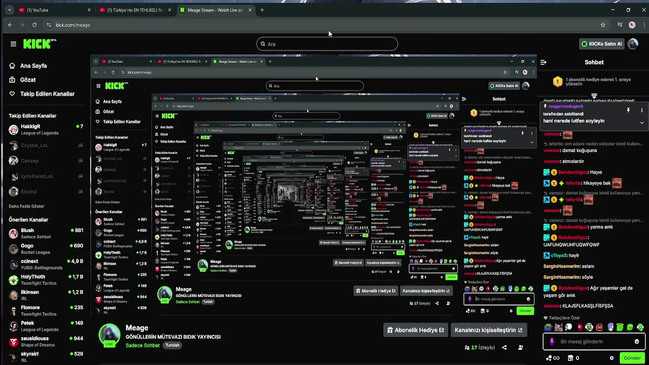
Task: Open zeusidiouss channel
Action: point(46,342)
